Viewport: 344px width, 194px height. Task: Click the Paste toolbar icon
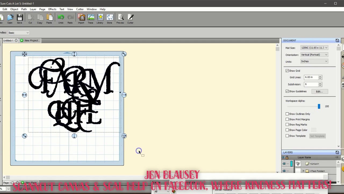pos(49,19)
